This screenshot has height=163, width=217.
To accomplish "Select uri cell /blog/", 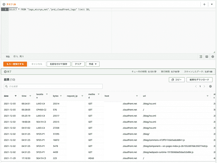I will click(146, 134).
